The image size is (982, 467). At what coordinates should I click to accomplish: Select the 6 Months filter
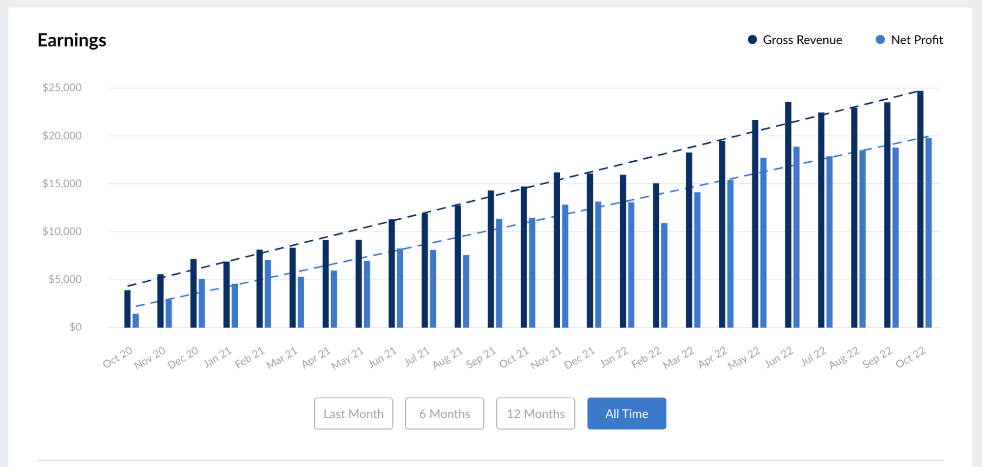444,413
